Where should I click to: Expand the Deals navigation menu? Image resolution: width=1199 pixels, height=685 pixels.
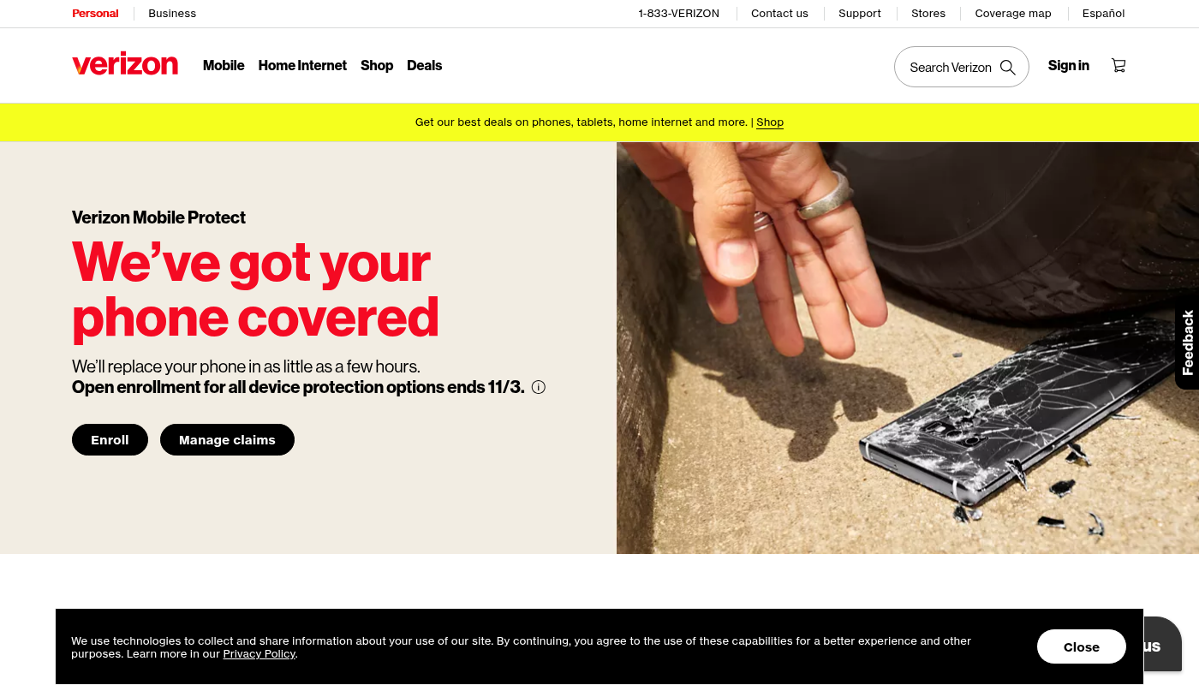pos(424,65)
